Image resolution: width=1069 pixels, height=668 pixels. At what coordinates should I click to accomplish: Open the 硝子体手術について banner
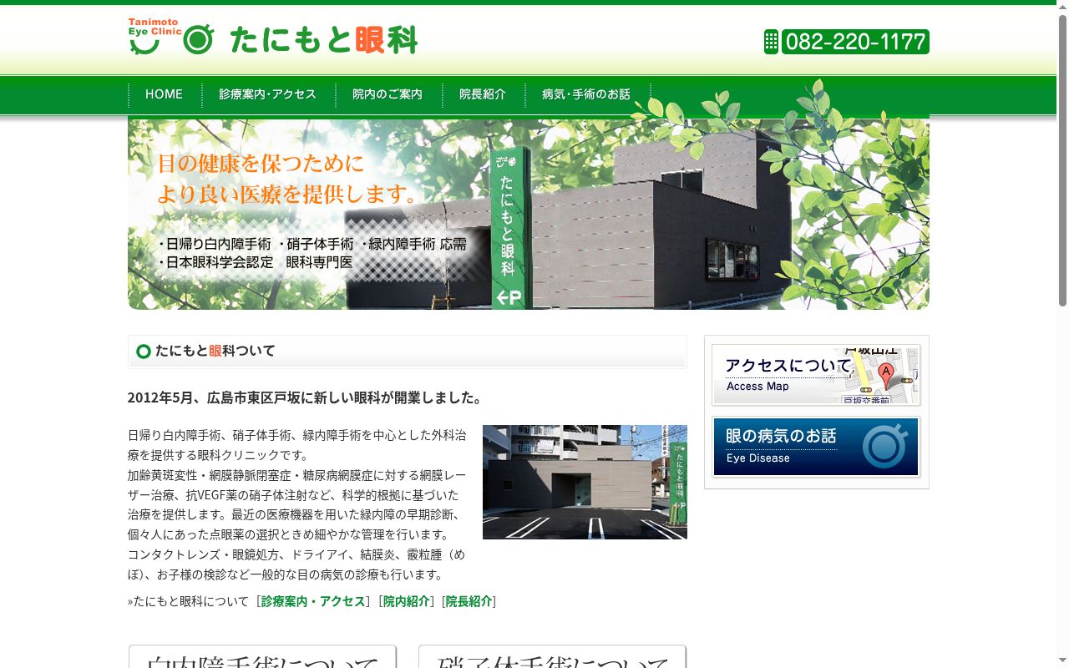tap(552, 656)
